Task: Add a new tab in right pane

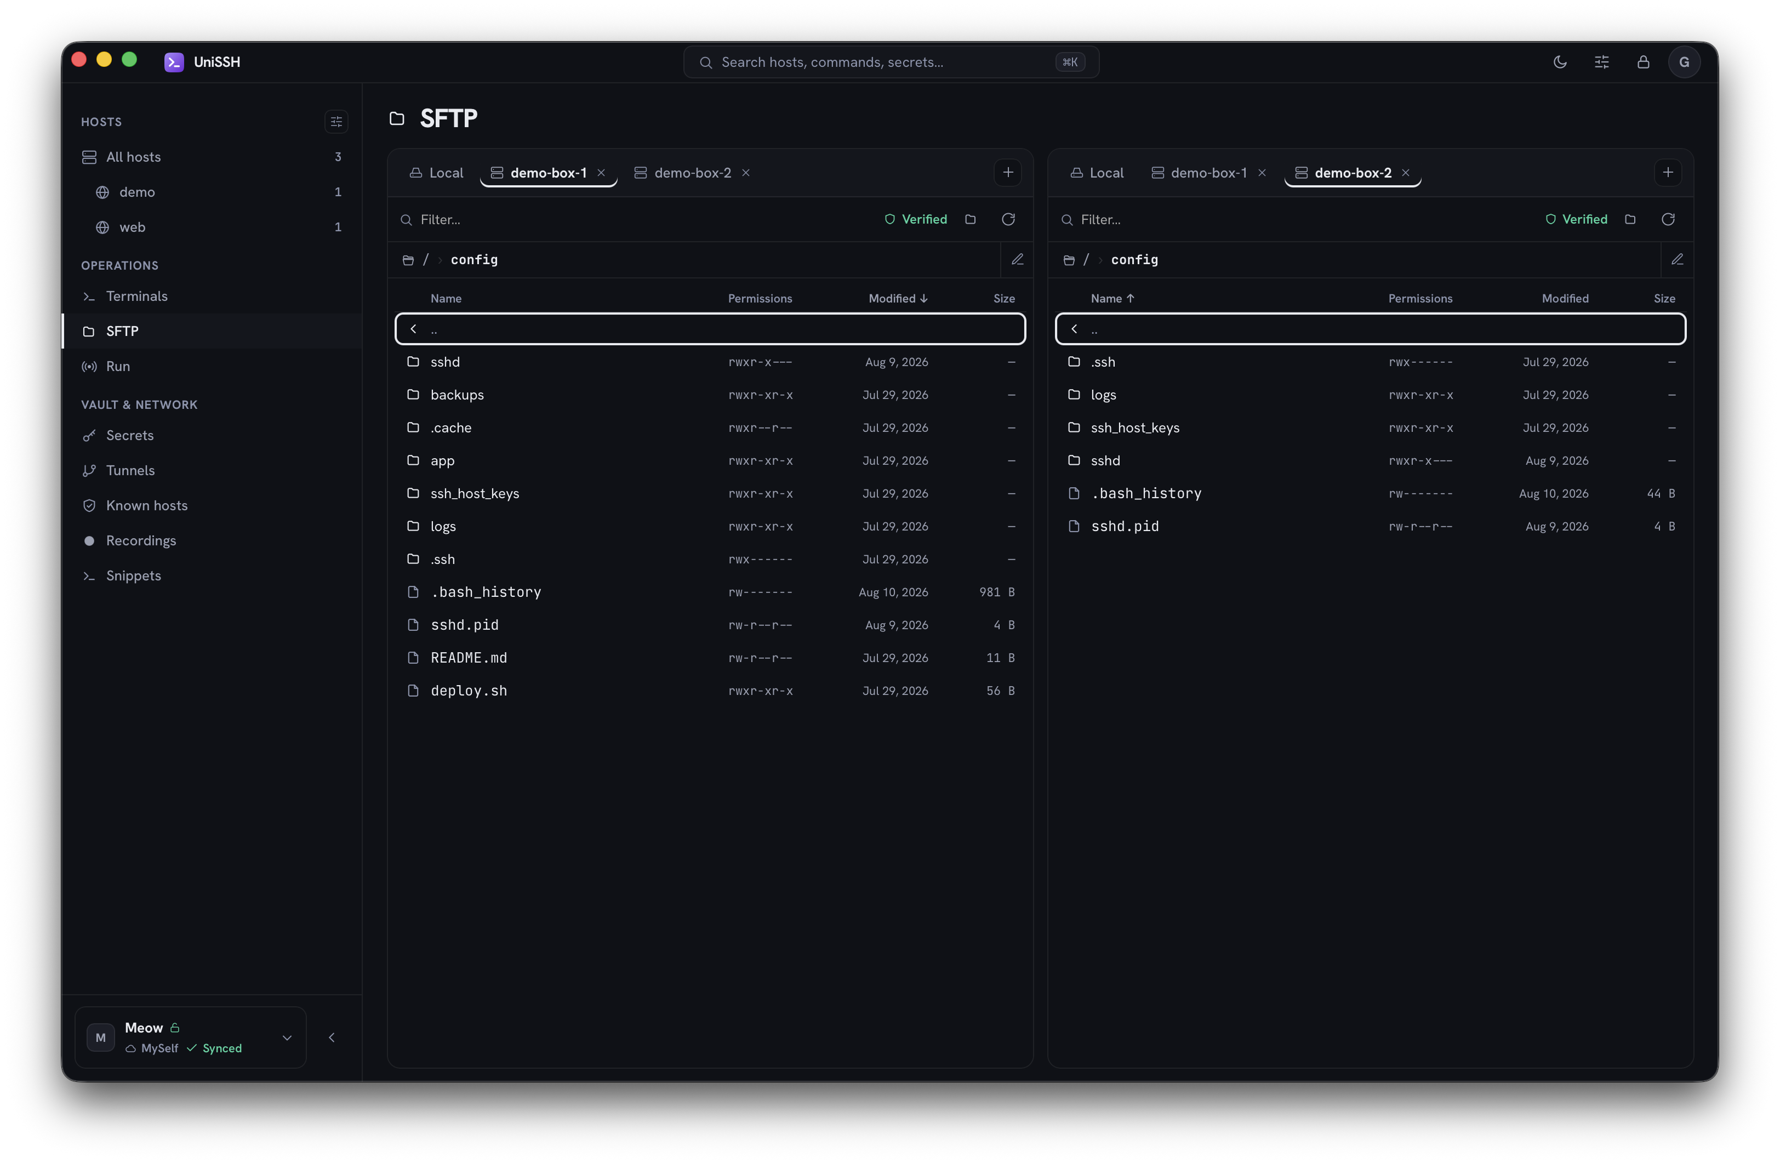Action: [x=1668, y=173]
